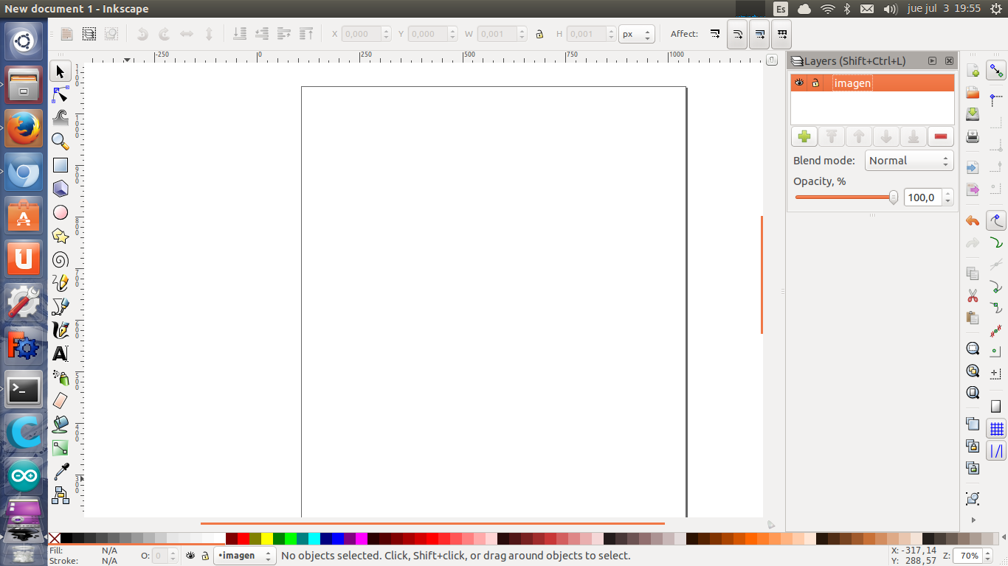Viewport: 1008px width, 566px height.
Task: Select the Ellipse circle tool
Action: pos(61,212)
